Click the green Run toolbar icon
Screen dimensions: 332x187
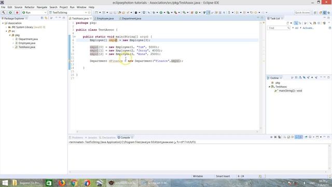click(x=161, y=12)
